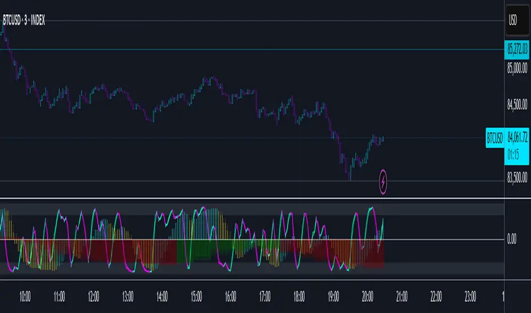Viewport: 531px width, 313px height.
Task: Click the purple lightning bolt event icon
Action: tap(383, 182)
